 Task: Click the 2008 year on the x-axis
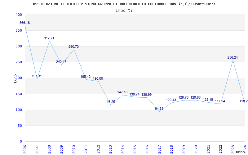pos(49,149)
